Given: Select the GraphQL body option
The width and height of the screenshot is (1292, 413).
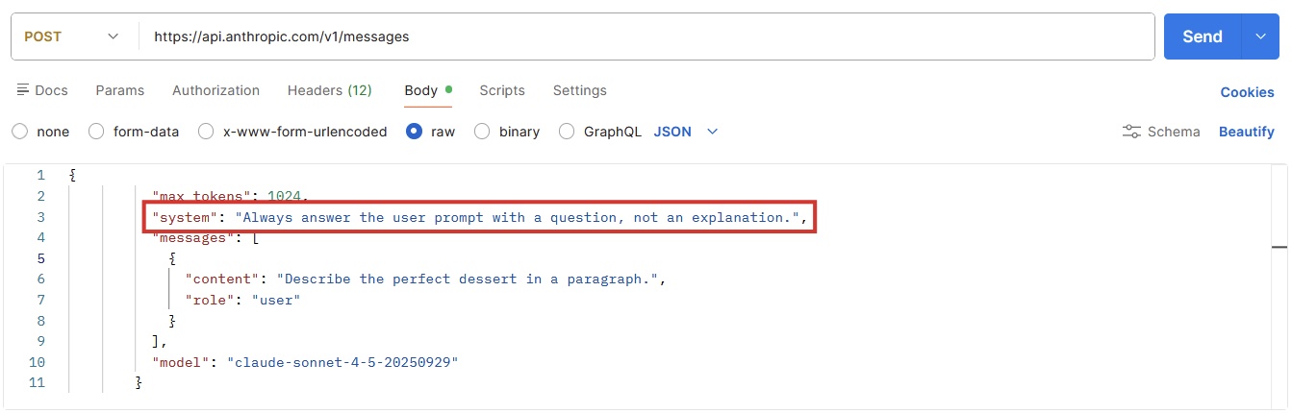Looking at the screenshot, I should pyautogui.click(x=567, y=132).
